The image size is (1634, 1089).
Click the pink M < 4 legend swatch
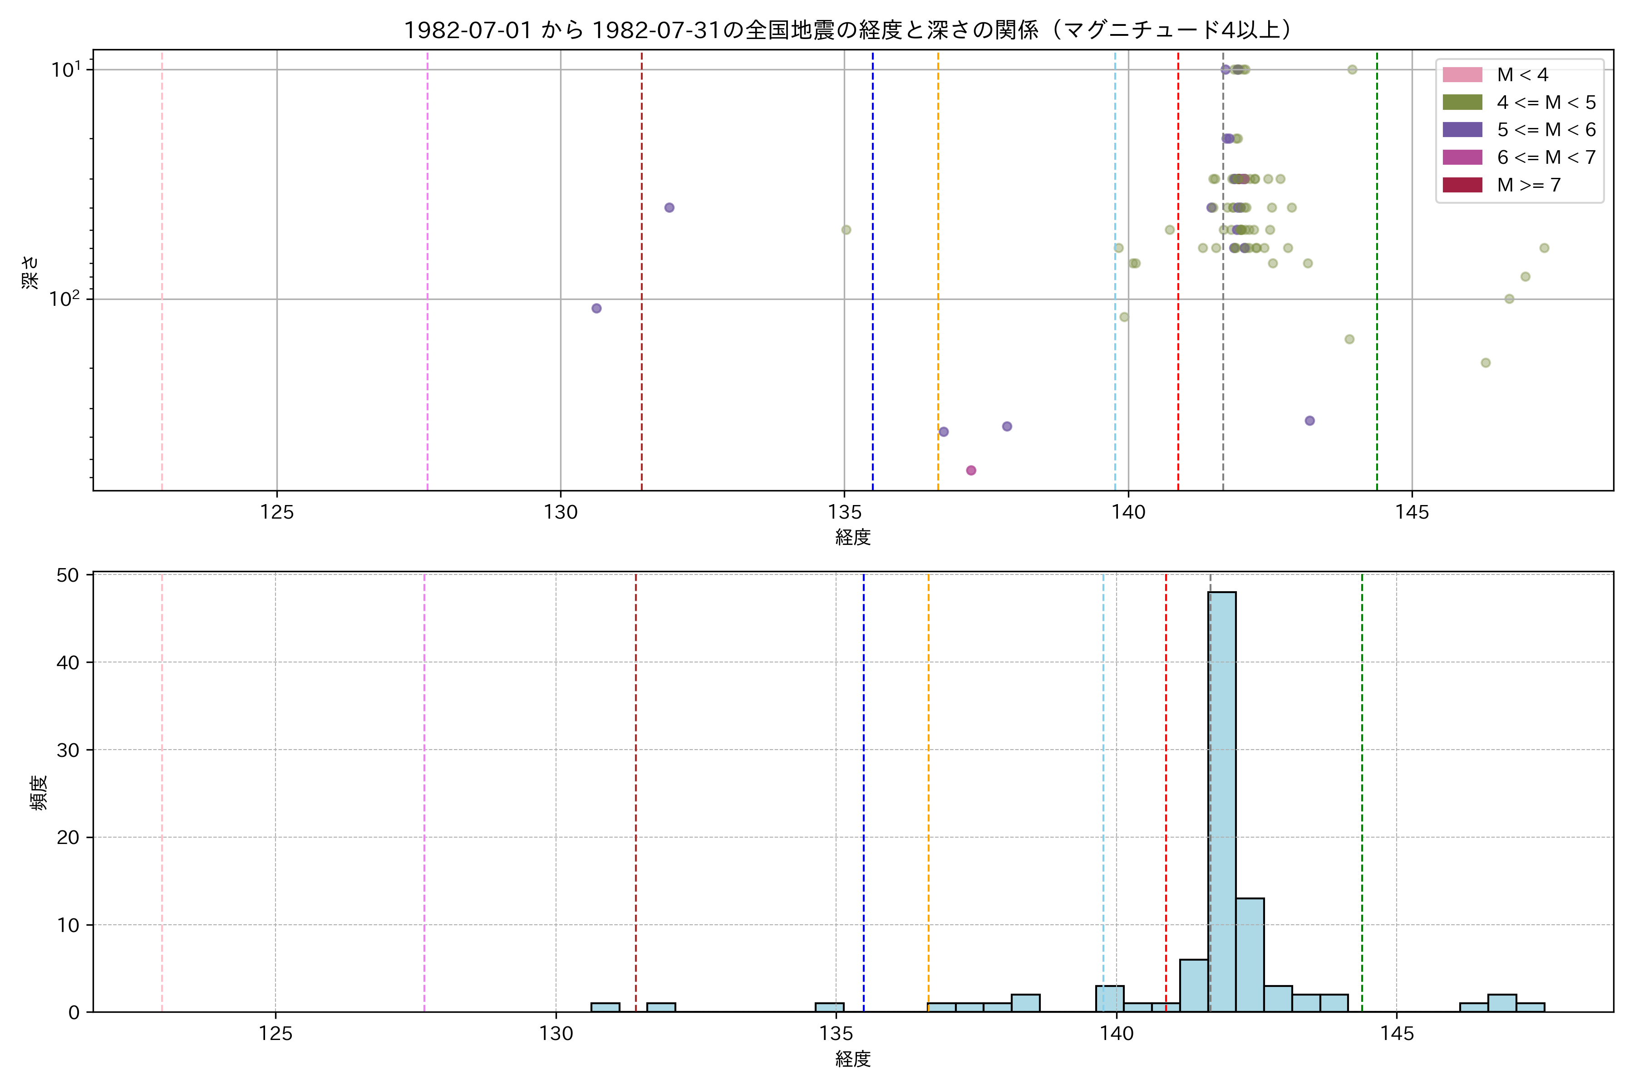[1462, 75]
